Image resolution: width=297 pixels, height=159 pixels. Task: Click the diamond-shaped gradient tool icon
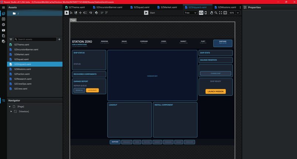coord(97,13)
